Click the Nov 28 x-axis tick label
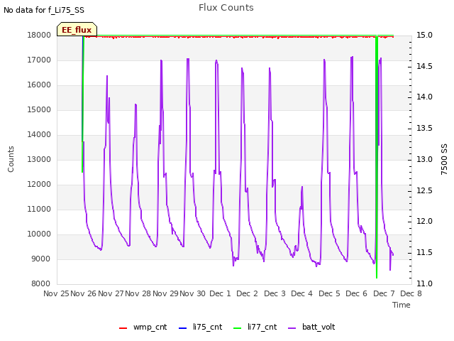Image resolution: width=454 pixels, height=341 pixels. click(x=138, y=293)
